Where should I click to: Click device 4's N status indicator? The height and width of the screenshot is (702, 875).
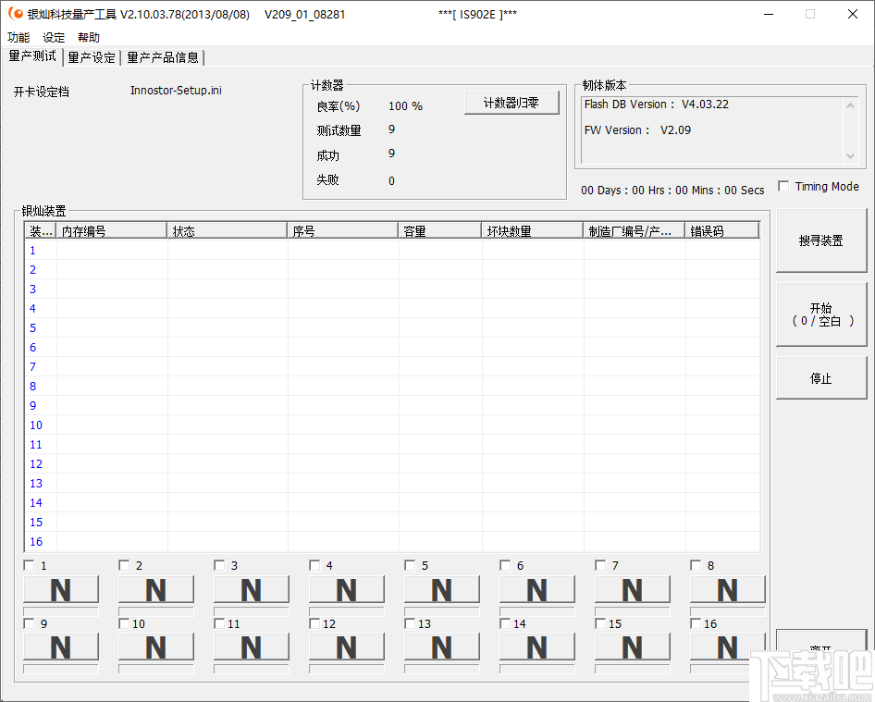(x=346, y=589)
